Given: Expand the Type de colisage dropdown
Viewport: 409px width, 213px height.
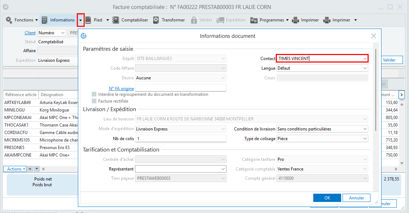Looking at the screenshot, I should (365, 139).
